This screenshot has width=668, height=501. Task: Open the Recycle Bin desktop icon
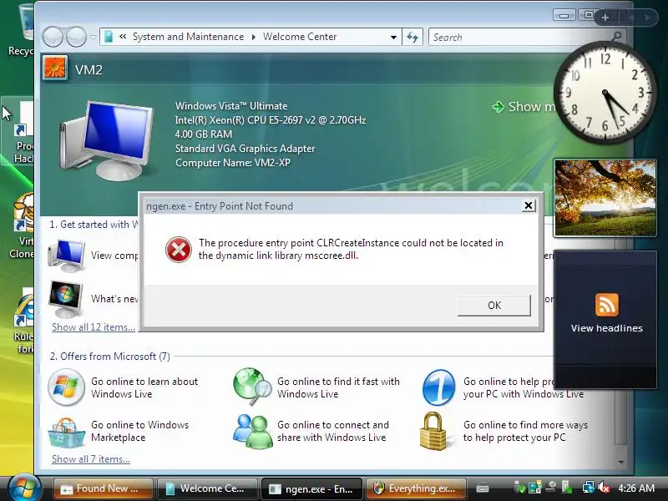[22, 30]
